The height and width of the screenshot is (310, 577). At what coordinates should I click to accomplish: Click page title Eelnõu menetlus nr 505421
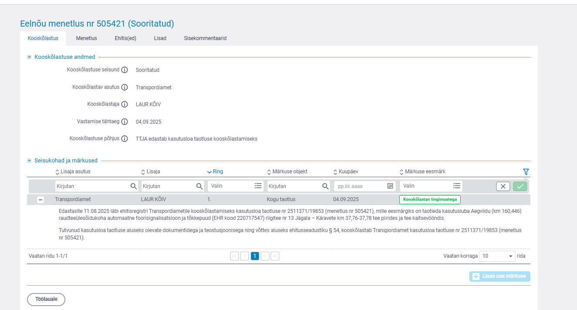click(x=97, y=24)
